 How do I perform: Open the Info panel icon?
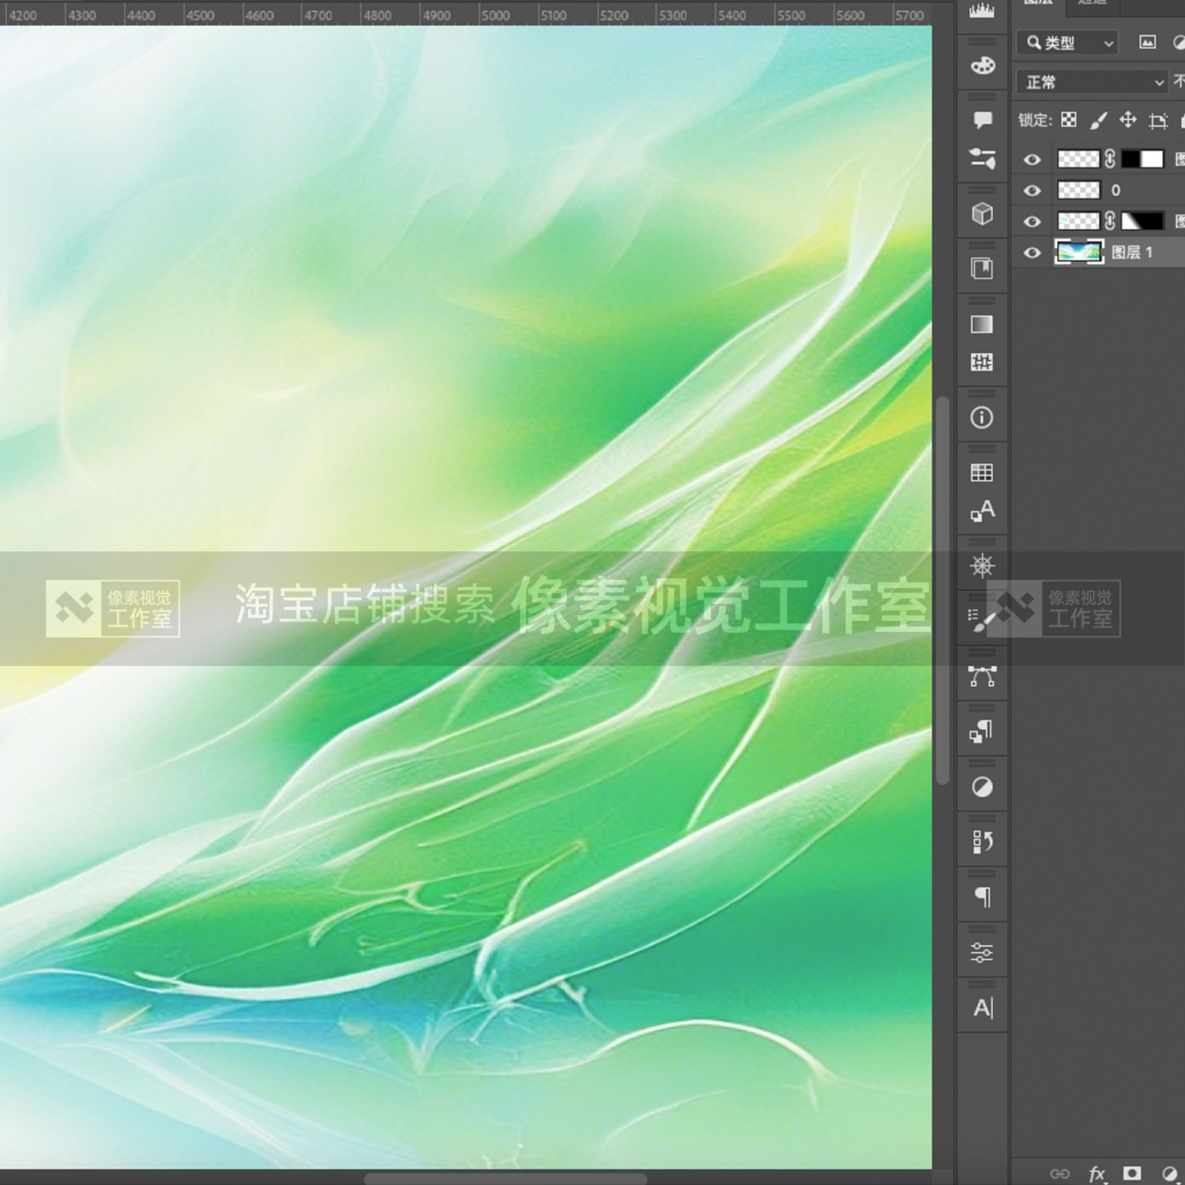[x=982, y=417]
